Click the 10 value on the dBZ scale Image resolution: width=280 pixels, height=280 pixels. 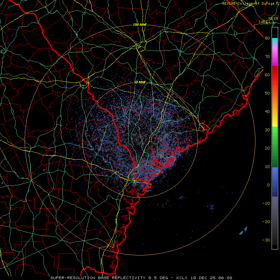pyautogui.click(x=267, y=167)
